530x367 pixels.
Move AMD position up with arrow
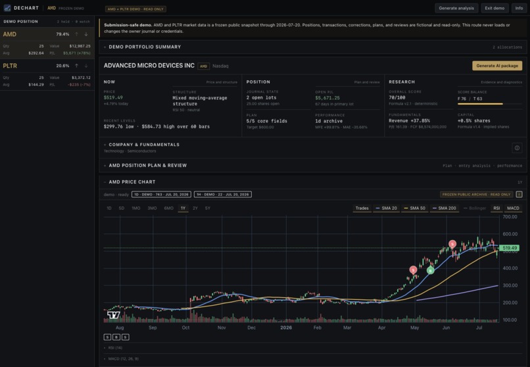[77, 34]
